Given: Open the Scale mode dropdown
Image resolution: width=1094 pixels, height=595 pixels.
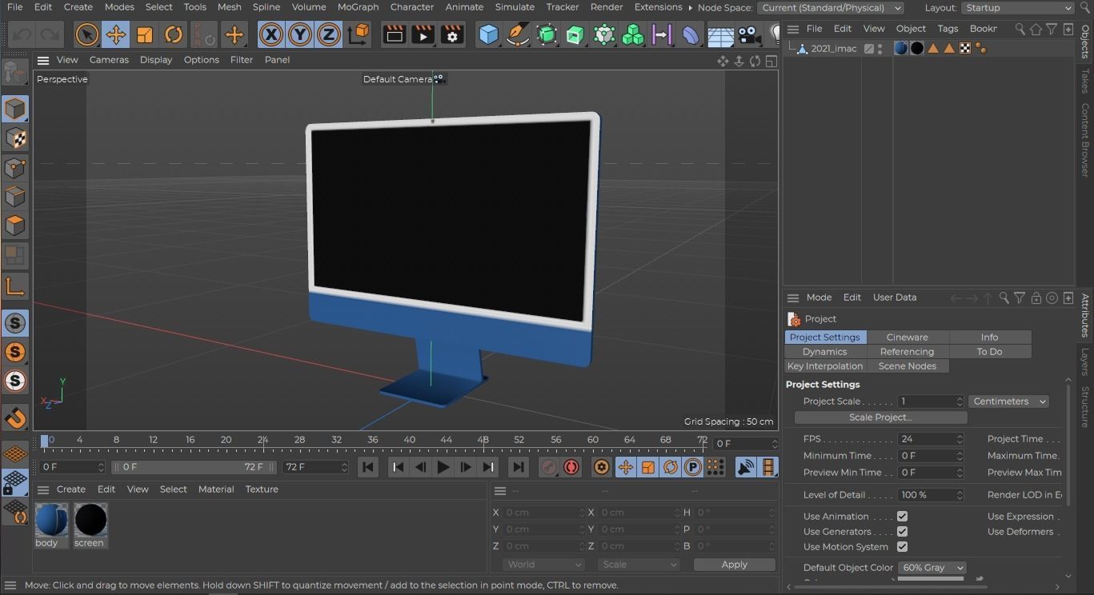Looking at the screenshot, I should point(639,565).
